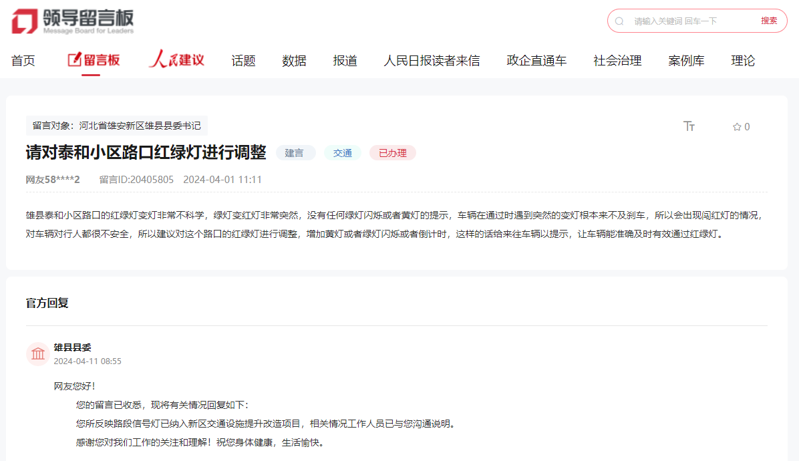Open the 人民建议 nav item
Image resolution: width=799 pixels, height=461 pixels.
click(x=176, y=59)
